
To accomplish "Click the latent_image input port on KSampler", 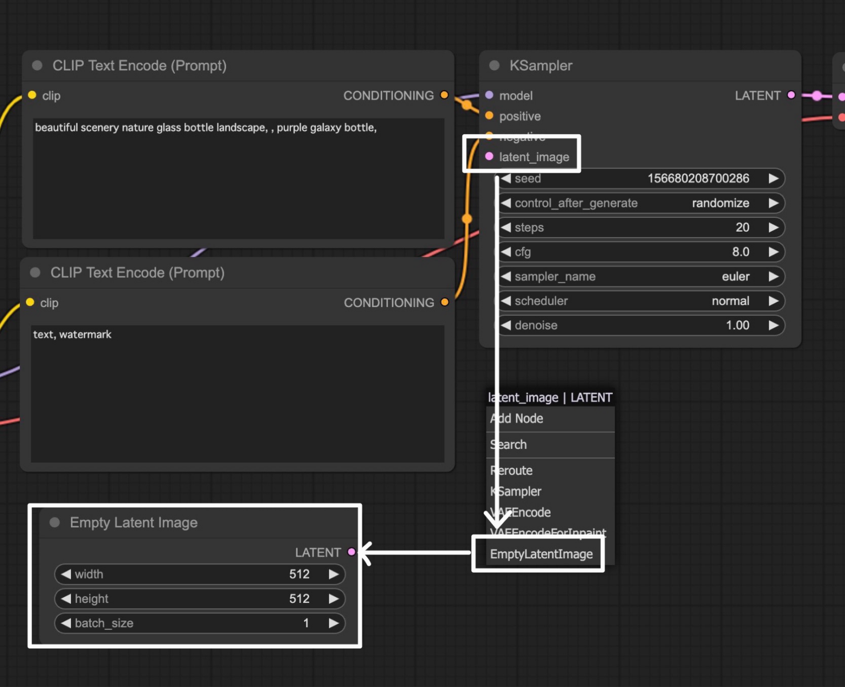I will 489,157.
